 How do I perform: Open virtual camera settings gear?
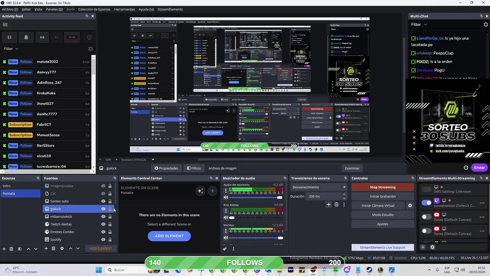pyautogui.click(x=410, y=205)
